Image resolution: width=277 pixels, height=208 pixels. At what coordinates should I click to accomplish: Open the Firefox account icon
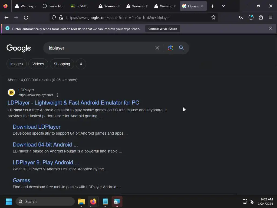pos(251,18)
